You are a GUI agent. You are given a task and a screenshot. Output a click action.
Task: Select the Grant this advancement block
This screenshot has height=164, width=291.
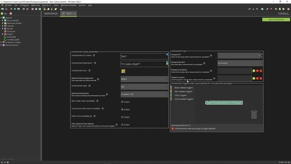pos(224,103)
